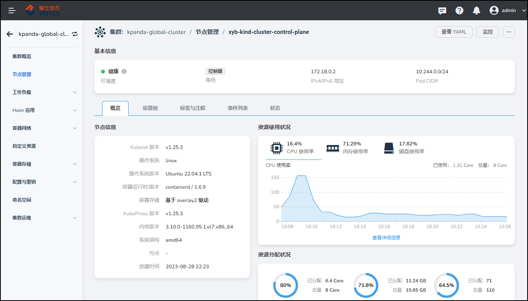Image resolution: width=528 pixels, height=301 pixels.
Task: Click the cluster icon beside 集群
Action: click(100, 32)
